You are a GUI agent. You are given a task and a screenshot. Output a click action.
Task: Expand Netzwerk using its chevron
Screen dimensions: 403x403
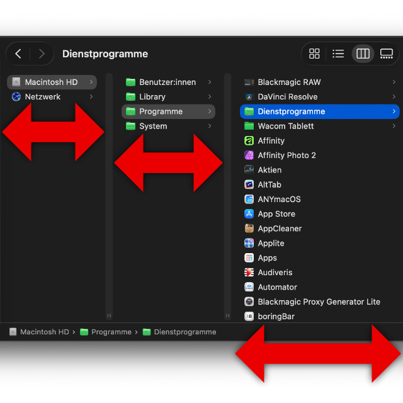click(91, 96)
